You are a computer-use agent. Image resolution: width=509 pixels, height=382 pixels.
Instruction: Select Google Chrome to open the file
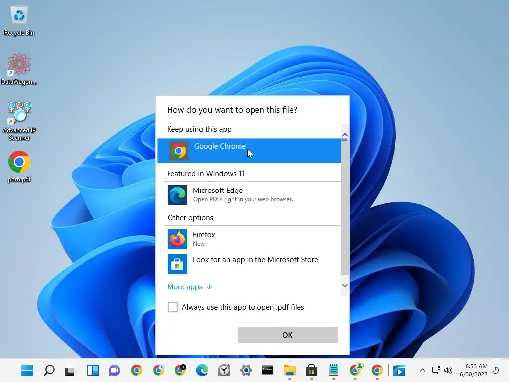(249, 151)
